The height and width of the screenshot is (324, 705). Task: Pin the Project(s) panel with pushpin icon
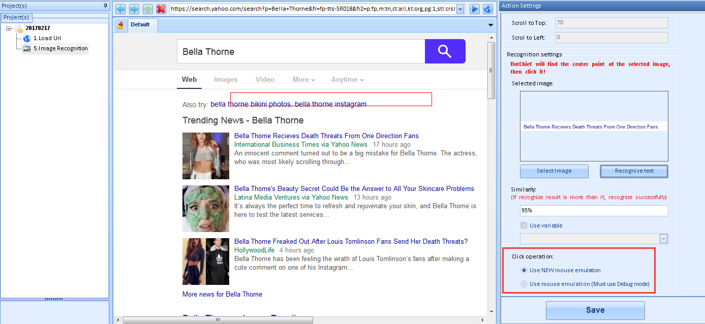coord(105,6)
